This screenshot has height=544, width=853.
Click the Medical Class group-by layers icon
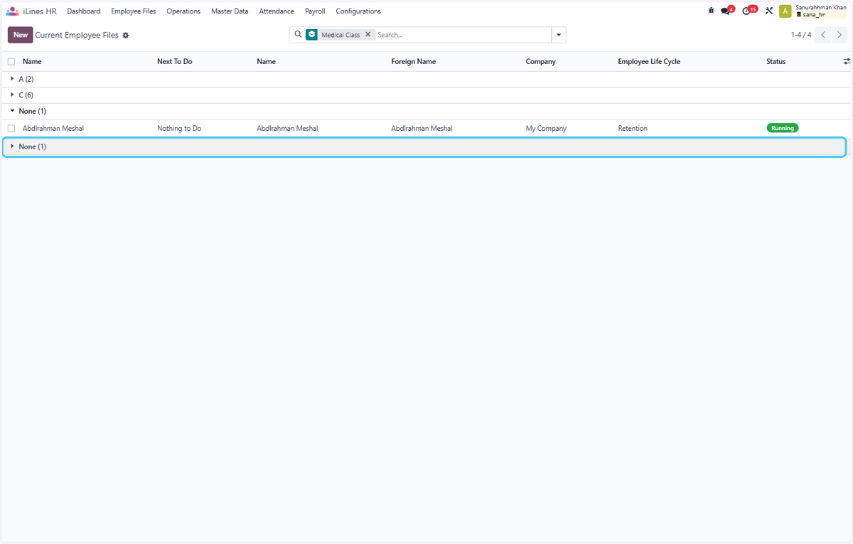click(312, 34)
